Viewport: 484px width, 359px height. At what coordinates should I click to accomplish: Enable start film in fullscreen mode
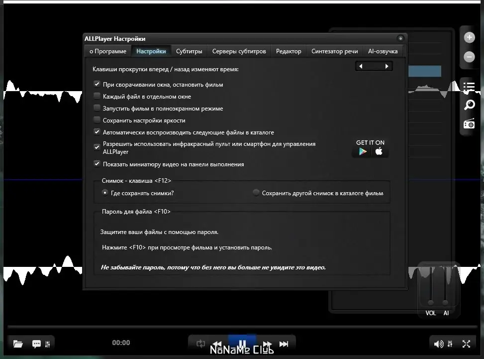tap(97, 108)
